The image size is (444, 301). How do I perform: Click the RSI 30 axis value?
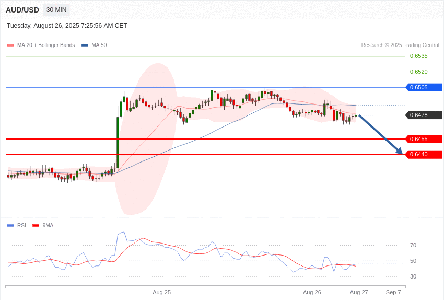413,276
